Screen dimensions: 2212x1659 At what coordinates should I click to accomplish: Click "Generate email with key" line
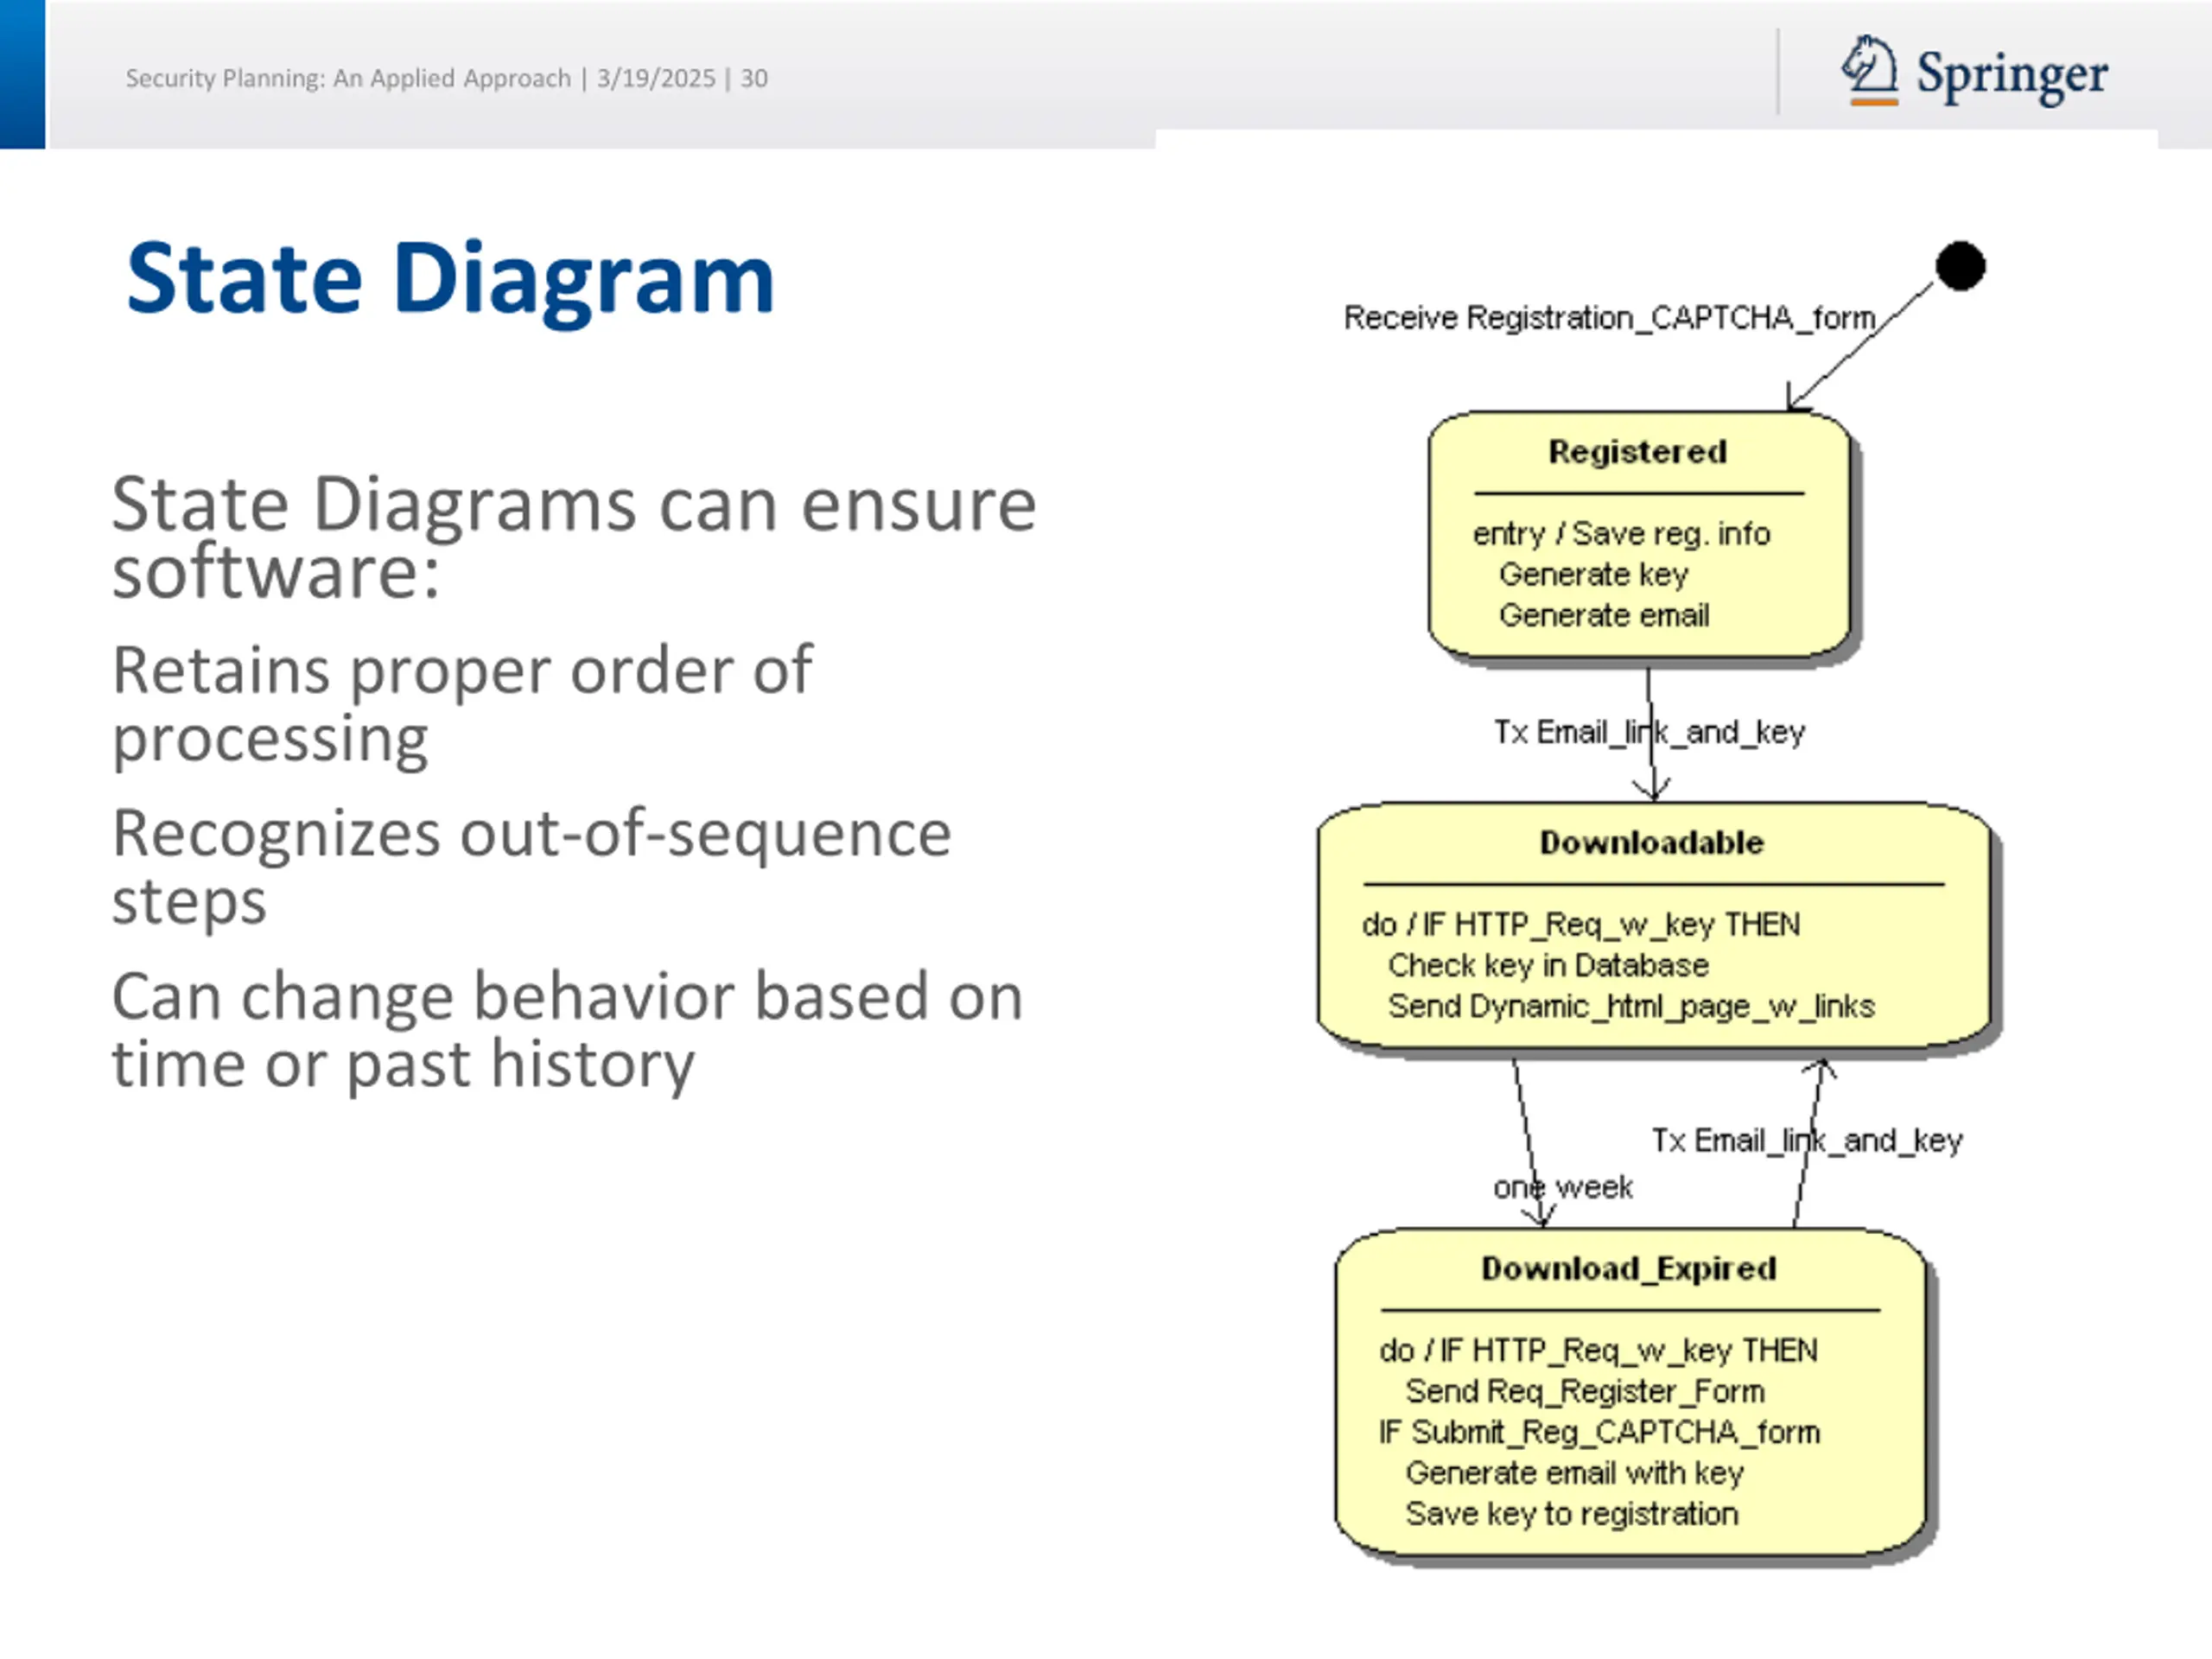coord(1574,1473)
